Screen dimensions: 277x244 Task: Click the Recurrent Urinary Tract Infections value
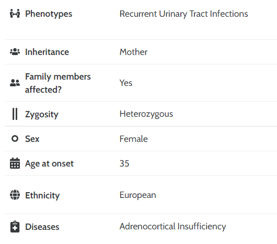pyautogui.click(x=184, y=14)
